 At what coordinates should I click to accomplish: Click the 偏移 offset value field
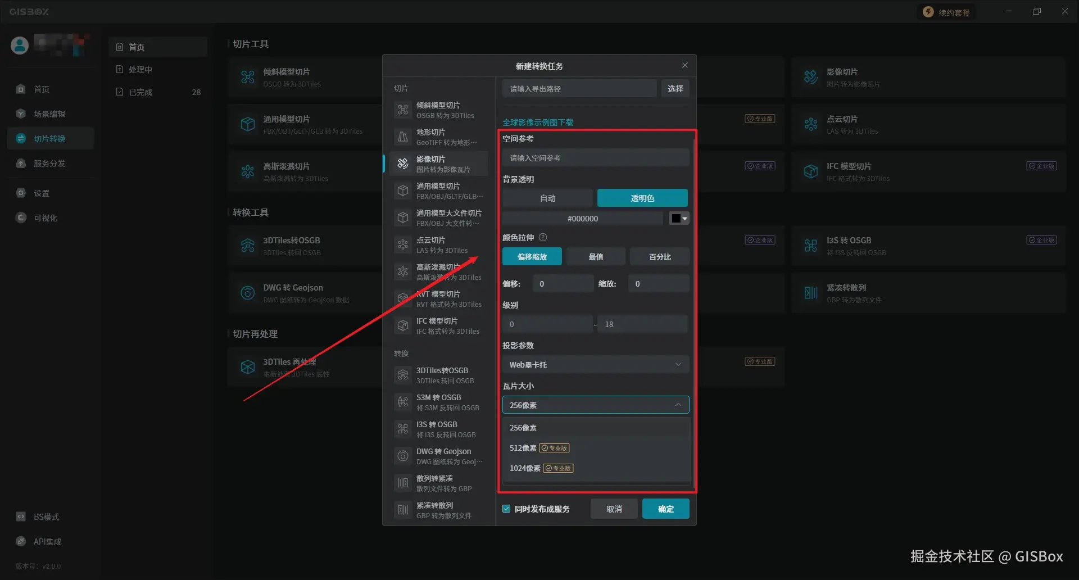coord(563,284)
